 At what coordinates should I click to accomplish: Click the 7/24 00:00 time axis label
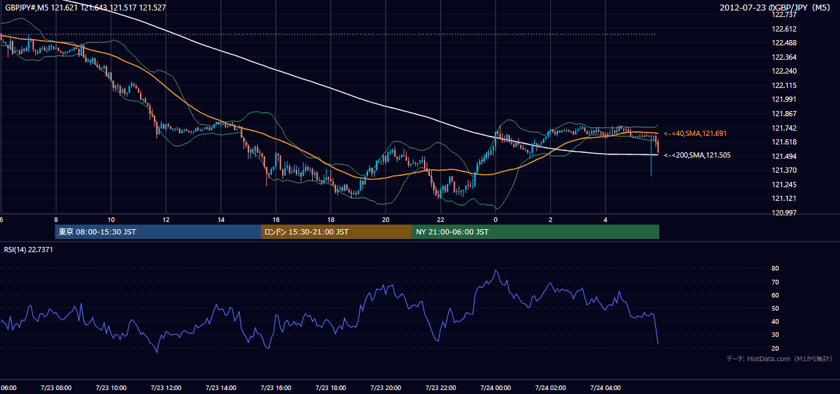point(496,387)
